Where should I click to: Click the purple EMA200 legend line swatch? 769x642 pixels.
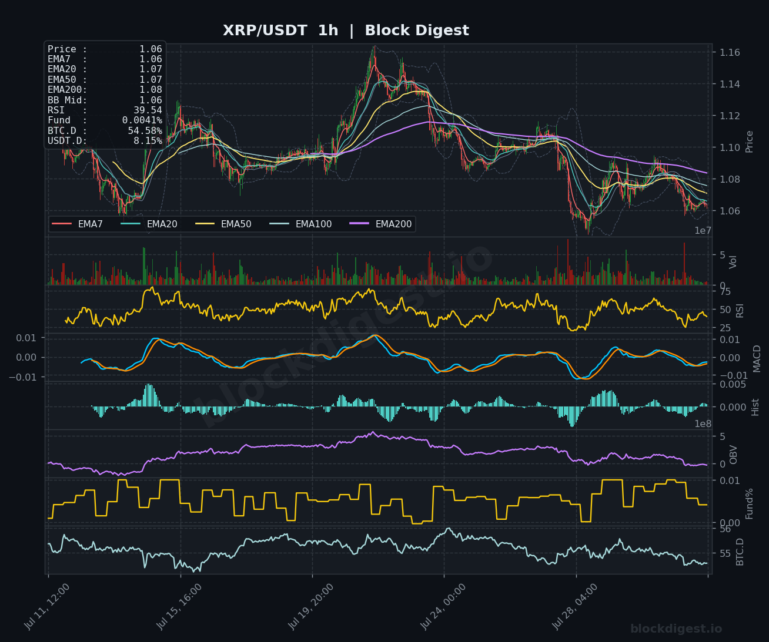point(359,224)
